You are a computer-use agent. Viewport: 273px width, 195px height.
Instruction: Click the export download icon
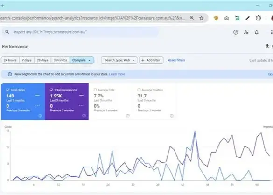tap(267, 46)
